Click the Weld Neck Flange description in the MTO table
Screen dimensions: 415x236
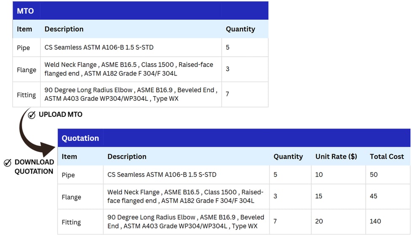[129, 69]
